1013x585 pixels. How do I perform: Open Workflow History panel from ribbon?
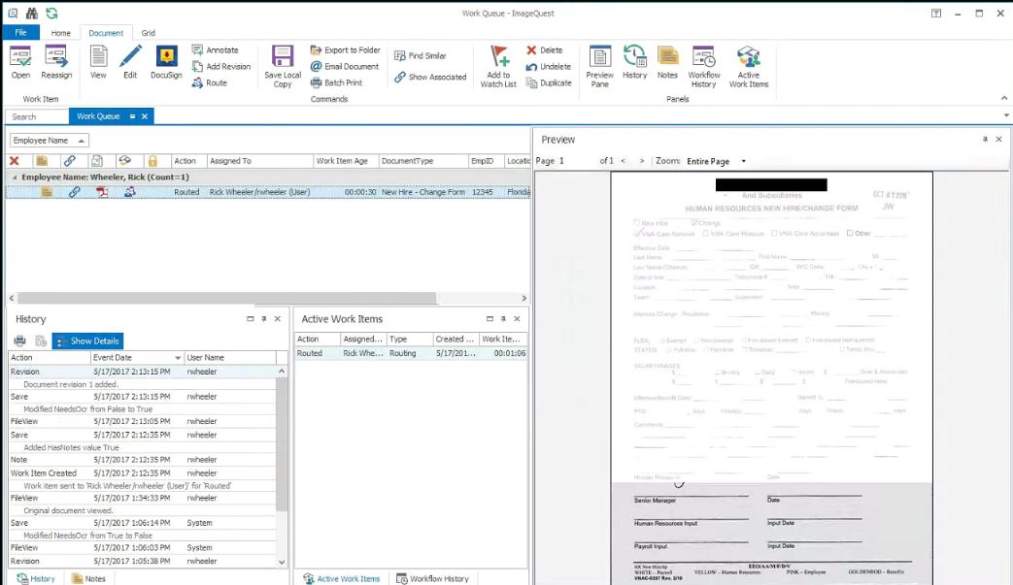pyautogui.click(x=703, y=66)
